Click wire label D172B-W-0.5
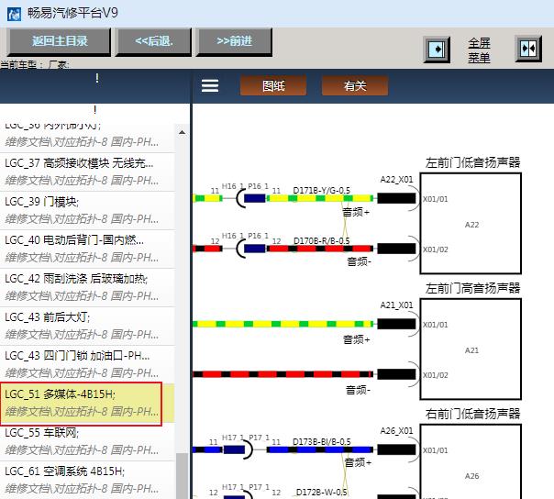 (x=322, y=493)
